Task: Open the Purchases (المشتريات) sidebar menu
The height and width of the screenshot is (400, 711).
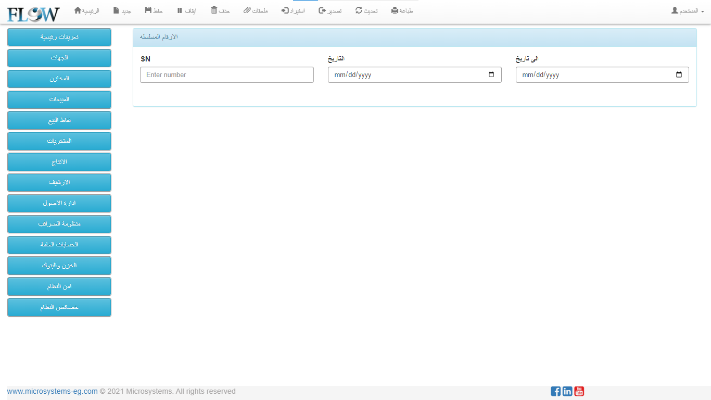Action: point(59,141)
